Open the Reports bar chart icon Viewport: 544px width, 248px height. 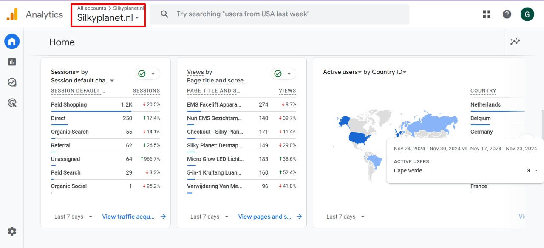pos(12,62)
